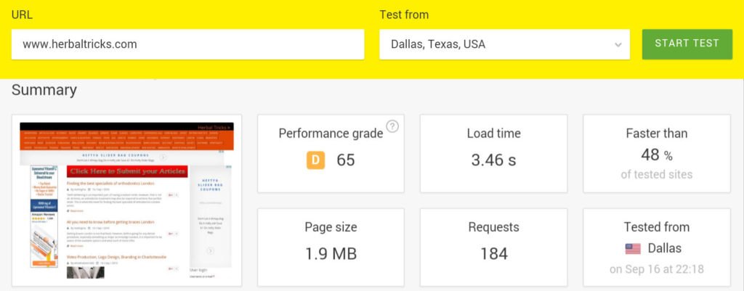
Task: Click the Test from label
Action: coord(404,15)
